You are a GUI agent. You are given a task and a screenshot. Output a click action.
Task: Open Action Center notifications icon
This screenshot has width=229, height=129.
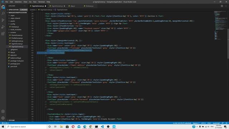click(x=225, y=126)
